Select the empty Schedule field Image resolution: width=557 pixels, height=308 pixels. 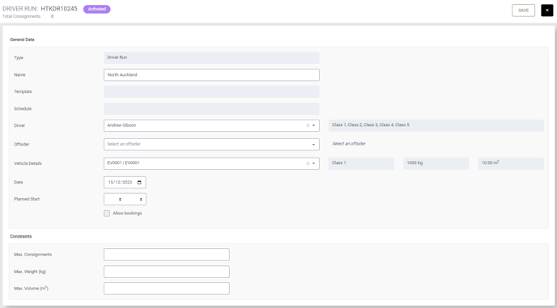click(211, 108)
